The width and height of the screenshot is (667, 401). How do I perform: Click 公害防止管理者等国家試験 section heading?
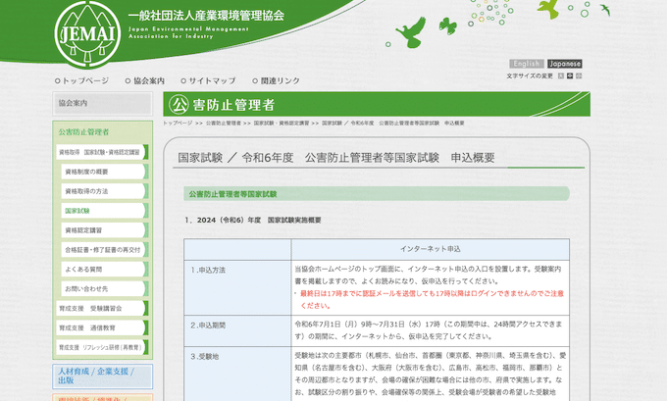(x=232, y=194)
